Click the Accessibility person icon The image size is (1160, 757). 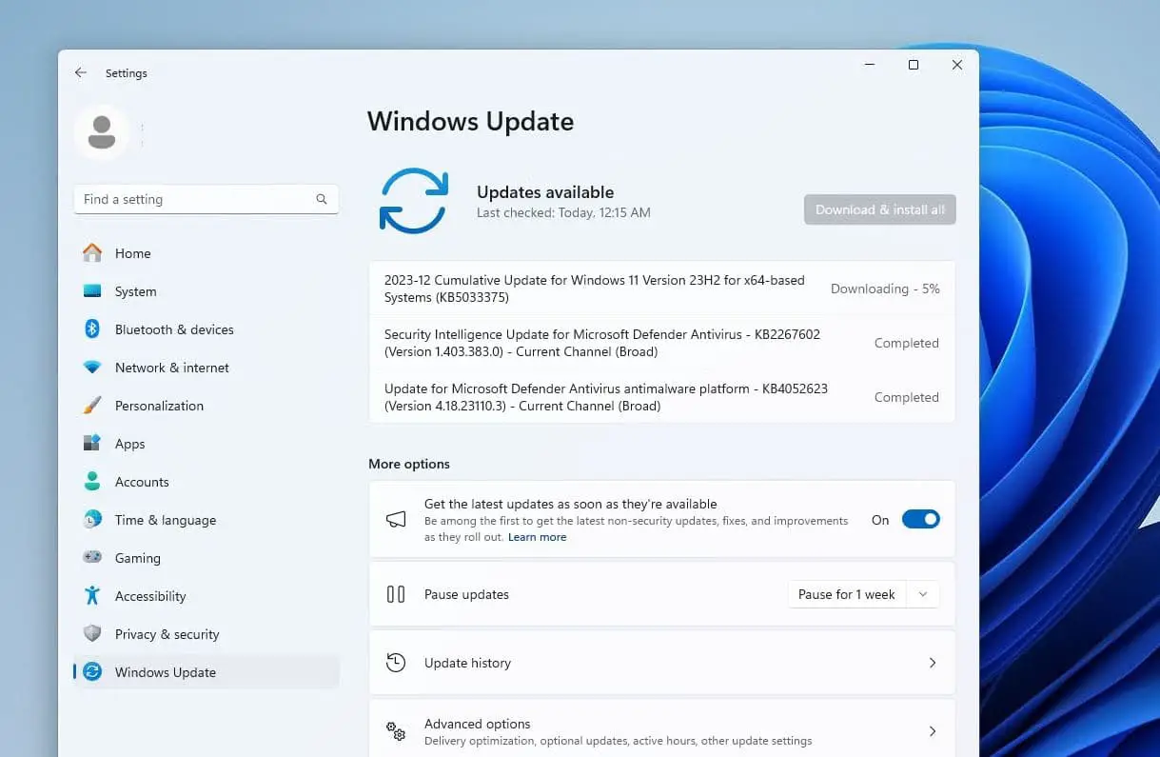click(93, 596)
